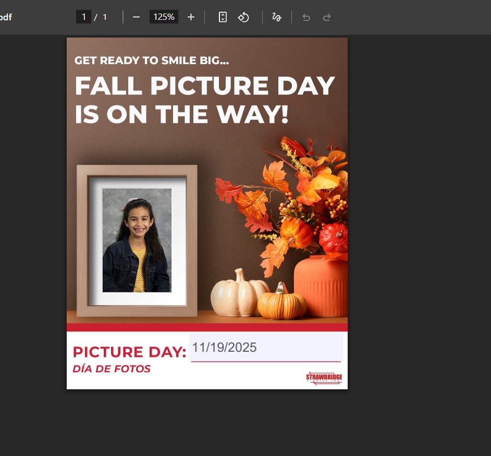Screen dimensions: 491x456
Task: Click the Strawbridge logo on the flyer
Action: (x=324, y=378)
